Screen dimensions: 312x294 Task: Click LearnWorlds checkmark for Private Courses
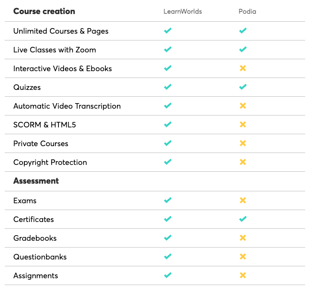click(168, 143)
